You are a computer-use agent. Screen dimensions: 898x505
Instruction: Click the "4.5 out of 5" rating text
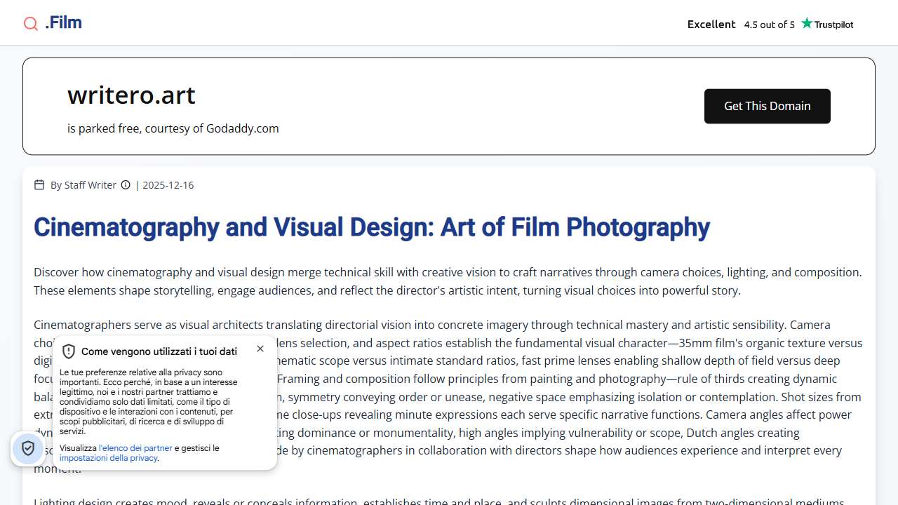pyautogui.click(x=769, y=25)
